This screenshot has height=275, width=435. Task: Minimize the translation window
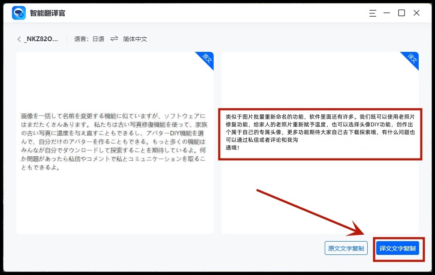(x=387, y=13)
